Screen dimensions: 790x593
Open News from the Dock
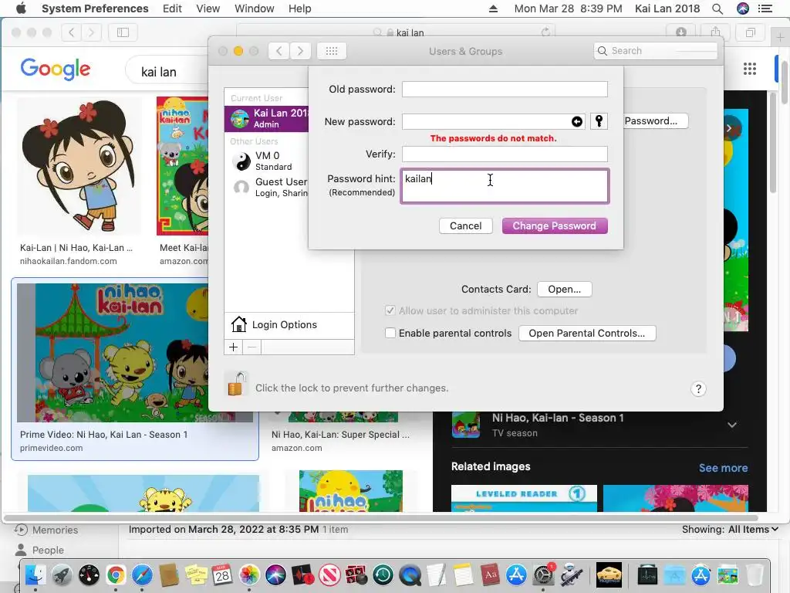point(329,574)
